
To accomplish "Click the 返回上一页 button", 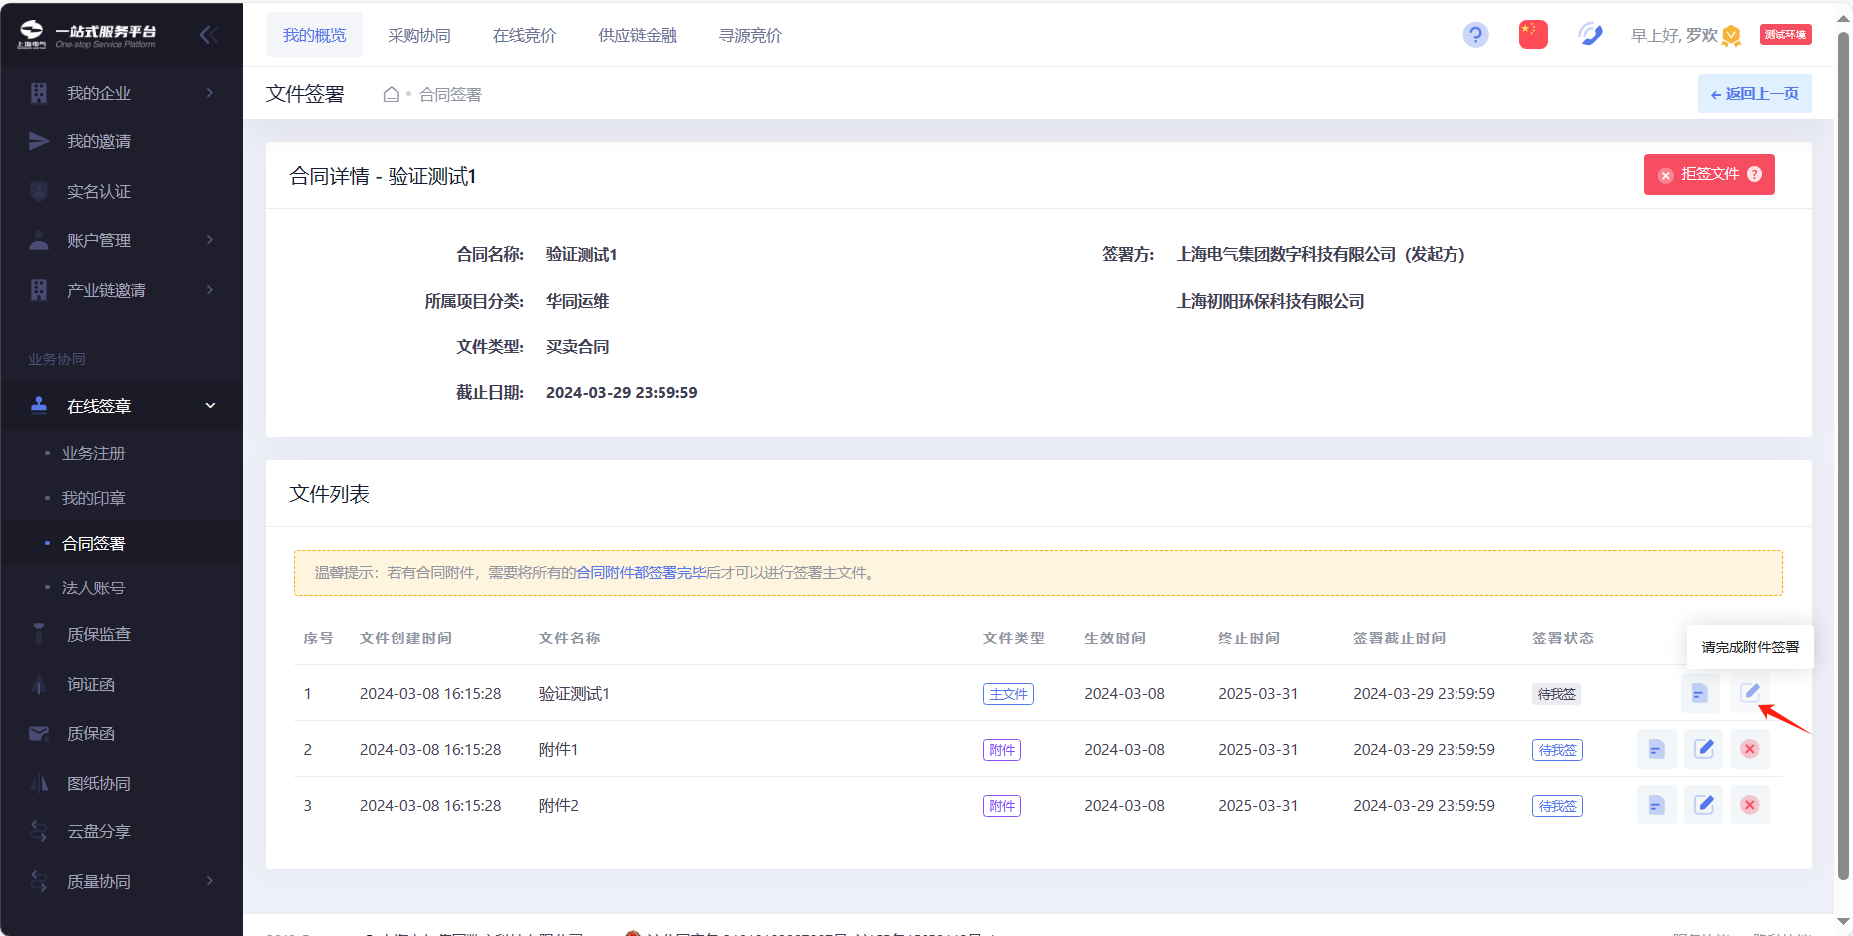I will [x=1754, y=94].
